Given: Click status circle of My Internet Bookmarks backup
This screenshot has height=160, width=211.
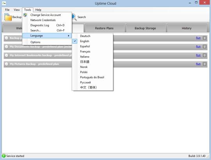Looking at the screenshot, I should click(x=7, y=55).
